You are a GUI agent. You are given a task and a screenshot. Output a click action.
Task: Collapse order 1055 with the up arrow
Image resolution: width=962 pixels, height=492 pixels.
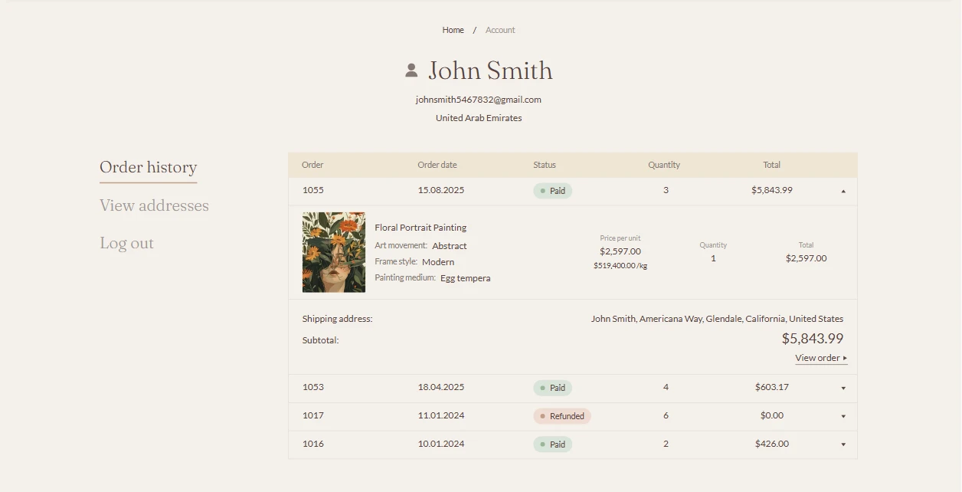pyautogui.click(x=843, y=191)
